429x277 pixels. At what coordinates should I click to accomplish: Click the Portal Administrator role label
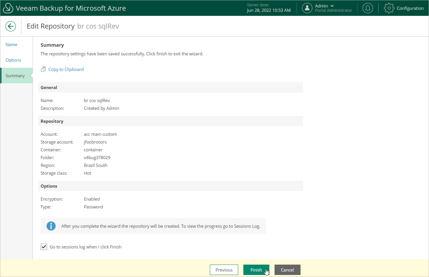(333, 10)
